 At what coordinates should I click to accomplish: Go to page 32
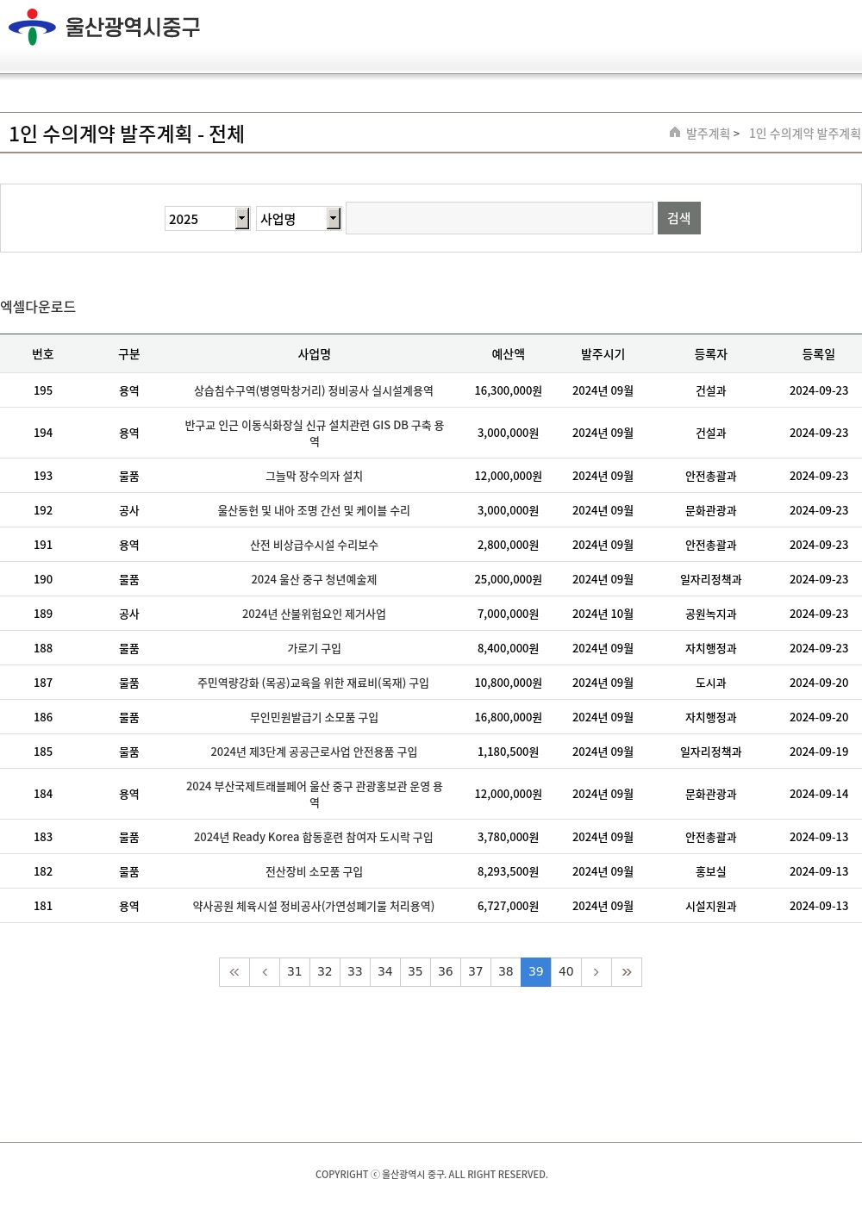325,972
